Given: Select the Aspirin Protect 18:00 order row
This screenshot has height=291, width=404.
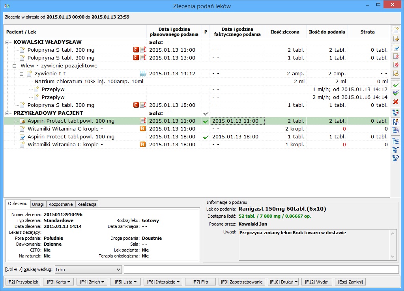Looking at the screenshot, I should (x=71, y=137).
